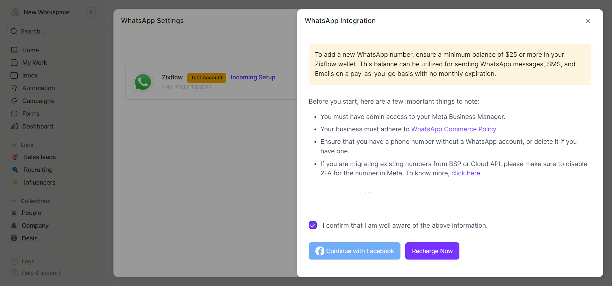This screenshot has height=286, width=612.
Task: Click the New Workspace name
Action: click(x=47, y=12)
